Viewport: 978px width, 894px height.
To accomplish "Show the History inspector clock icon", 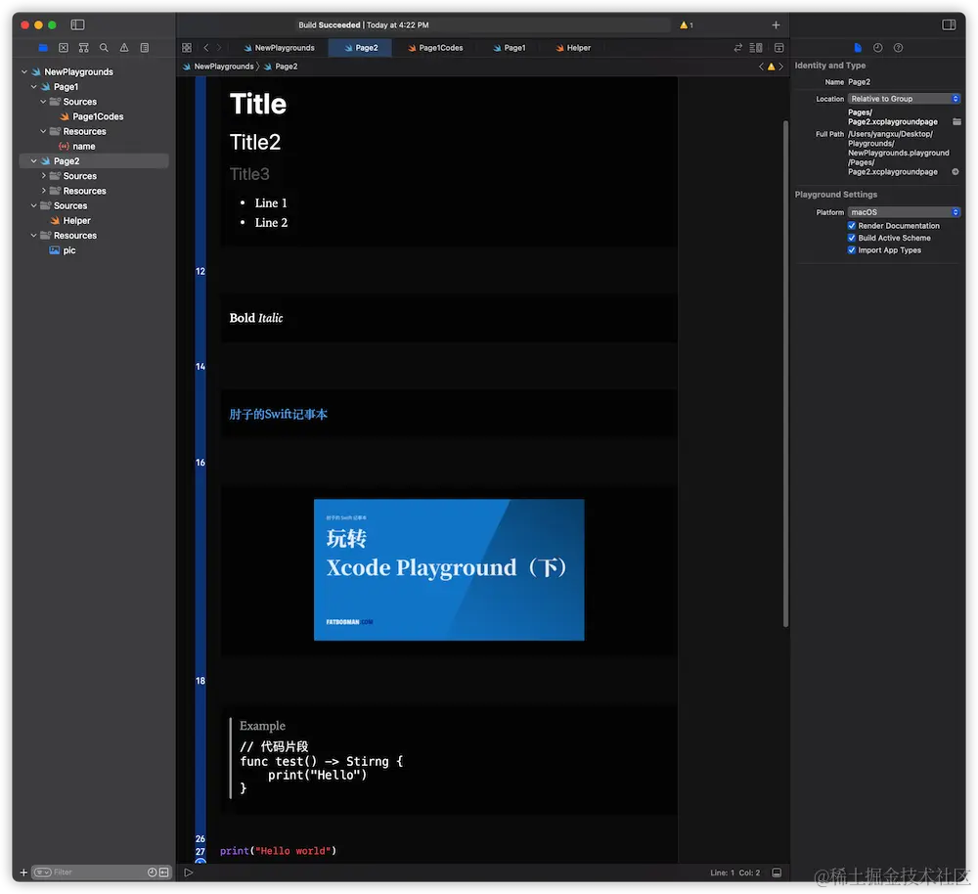I will coord(877,47).
